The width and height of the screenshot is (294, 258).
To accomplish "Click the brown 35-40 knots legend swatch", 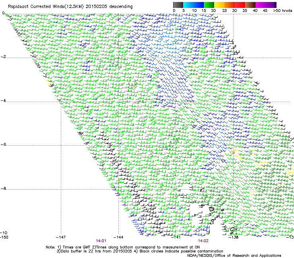I will click(x=250, y=5).
